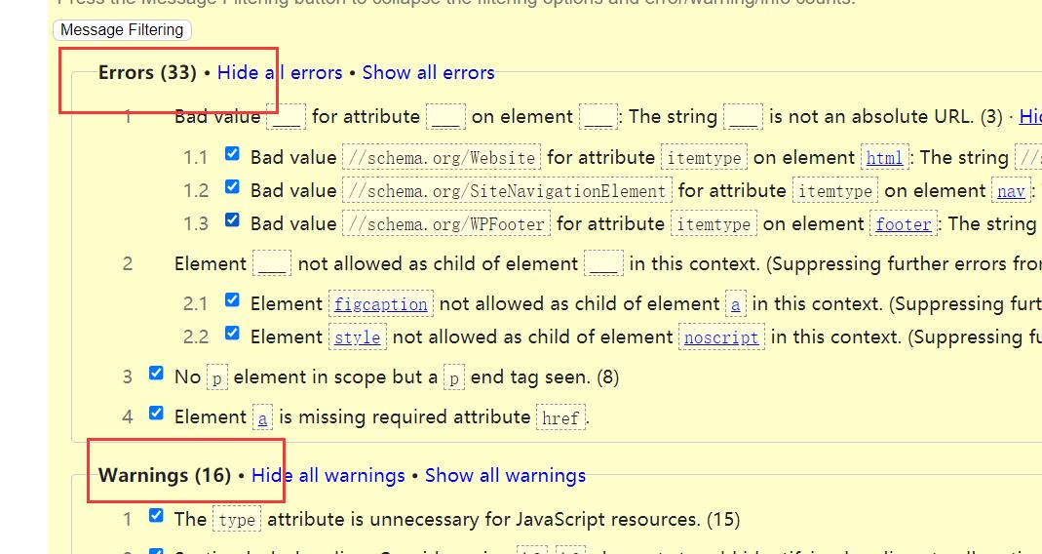1042x554 pixels.
Task: Click the Message Filtering button
Action: coord(122,30)
